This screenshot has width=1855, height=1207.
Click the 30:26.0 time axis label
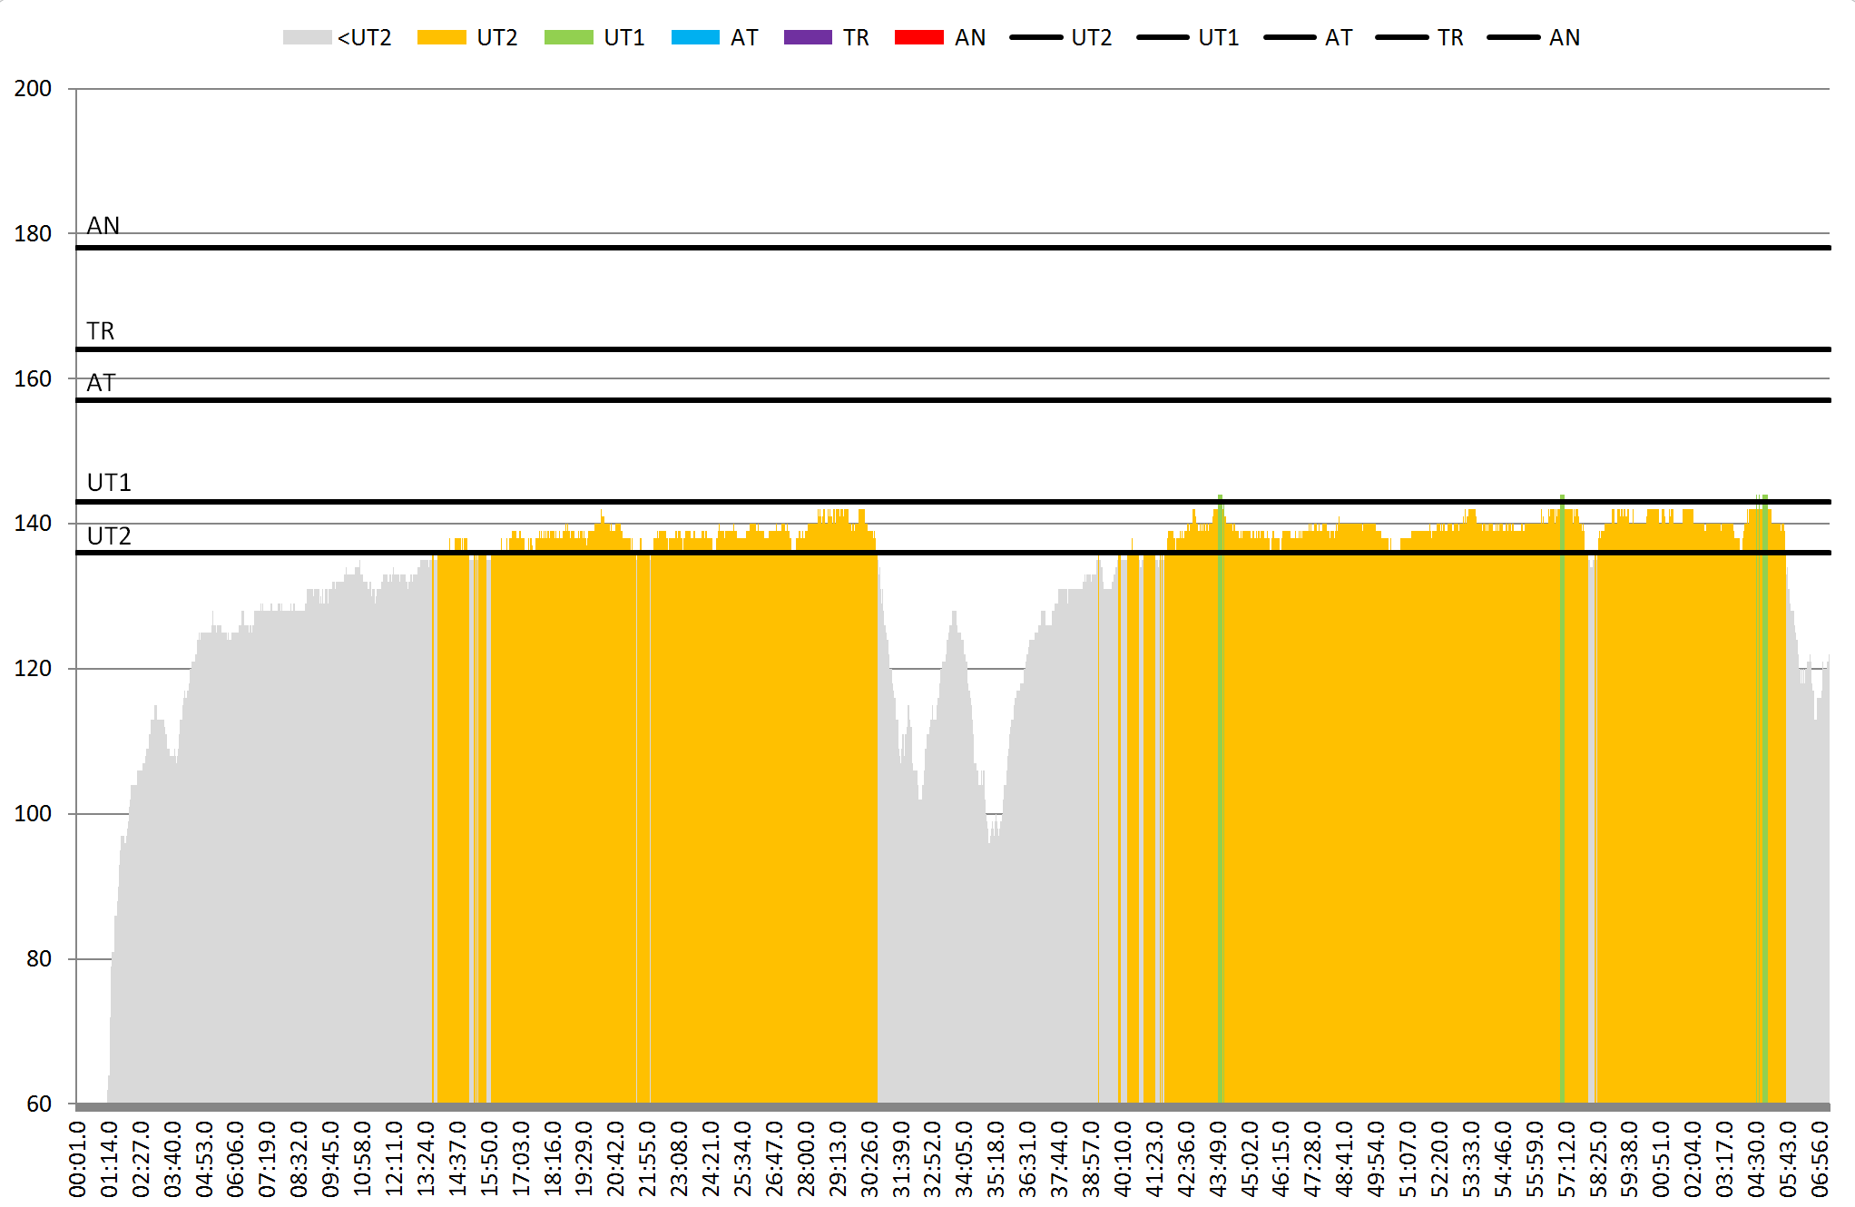point(869,1158)
